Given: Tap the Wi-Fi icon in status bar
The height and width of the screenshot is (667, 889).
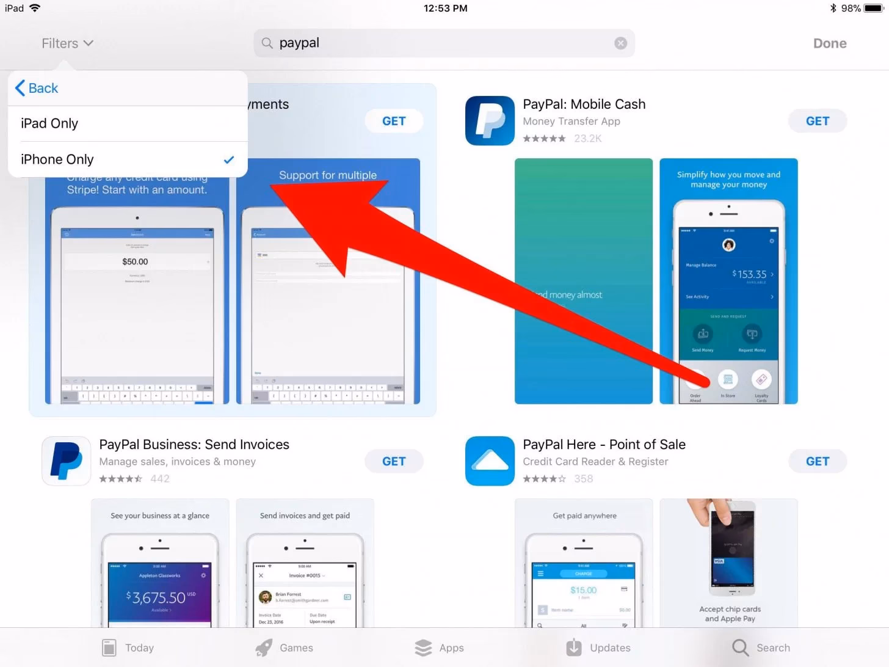Looking at the screenshot, I should pyautogui.click(x=35, y=8).
